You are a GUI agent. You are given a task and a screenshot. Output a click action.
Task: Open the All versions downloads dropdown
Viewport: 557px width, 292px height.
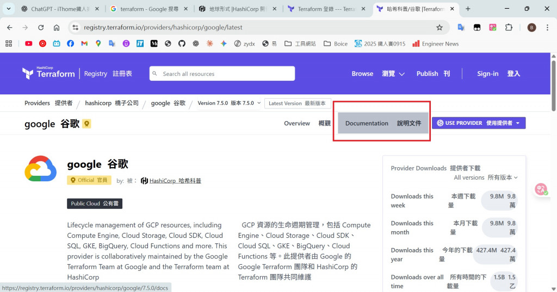(x=486, y=177)
